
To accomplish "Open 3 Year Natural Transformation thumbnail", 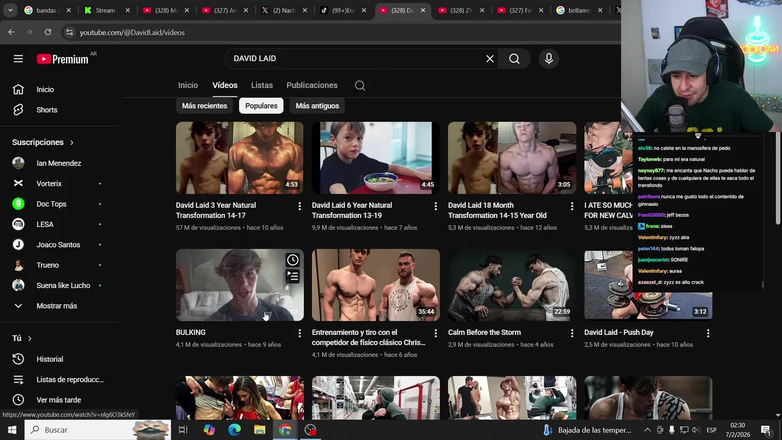I will coord(239,158).
